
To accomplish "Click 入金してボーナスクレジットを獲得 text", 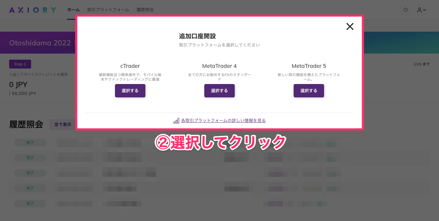I will click(x=38, y=74).
